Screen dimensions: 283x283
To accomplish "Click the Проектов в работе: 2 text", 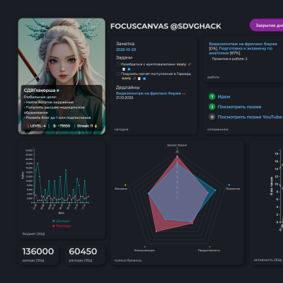I will point(230,59).
